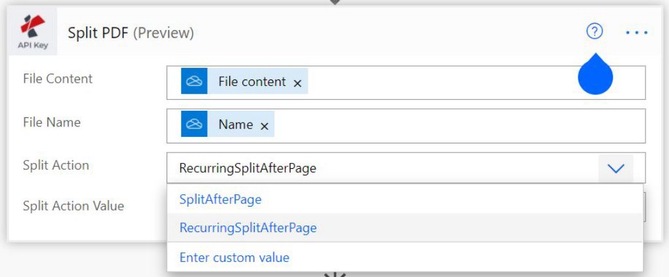Click inside the File Name input box

click(x=457, y=125)
